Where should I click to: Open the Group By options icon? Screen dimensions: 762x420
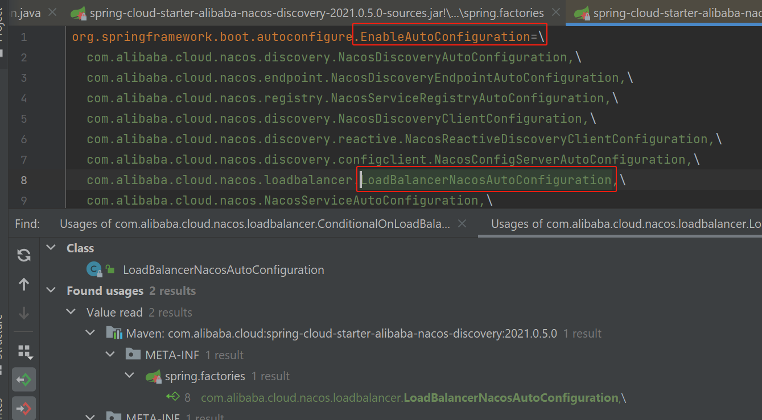[24, 352]
